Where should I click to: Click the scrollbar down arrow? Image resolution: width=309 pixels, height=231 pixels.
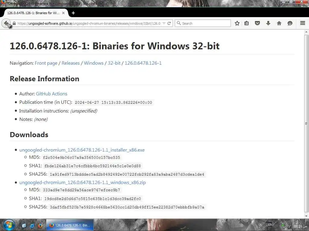(306, 216)
